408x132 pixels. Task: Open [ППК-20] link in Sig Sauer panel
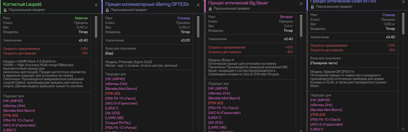tap(216, 103)
